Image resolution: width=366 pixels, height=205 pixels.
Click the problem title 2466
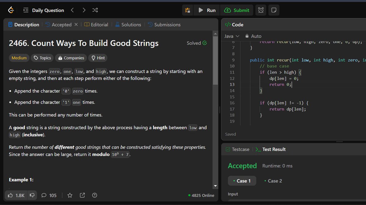tap(84, 43)
